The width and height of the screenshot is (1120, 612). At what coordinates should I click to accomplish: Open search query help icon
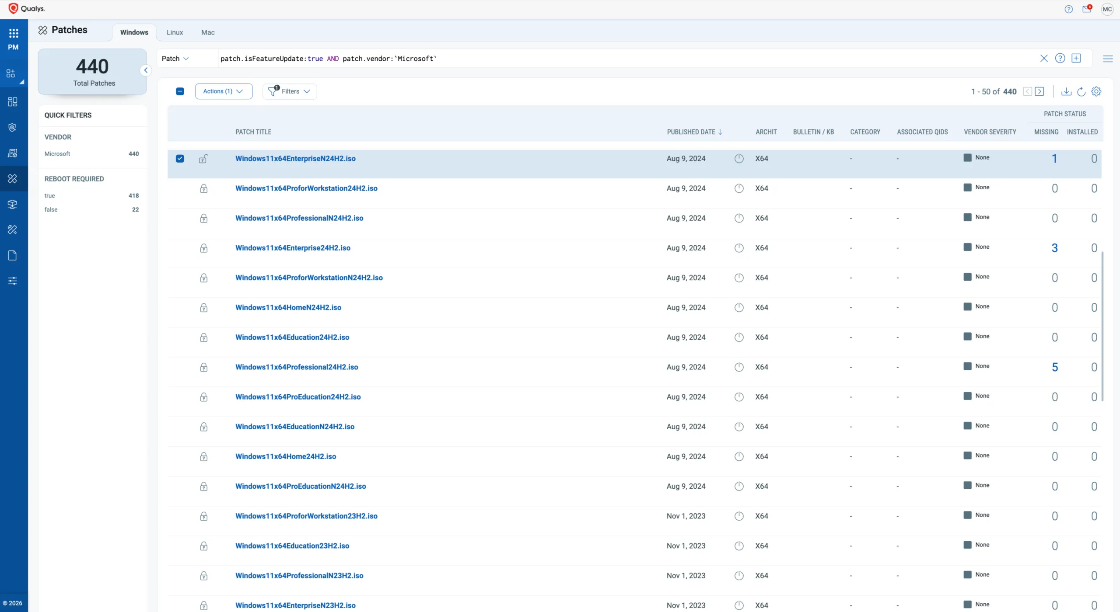click(1060, 58)
